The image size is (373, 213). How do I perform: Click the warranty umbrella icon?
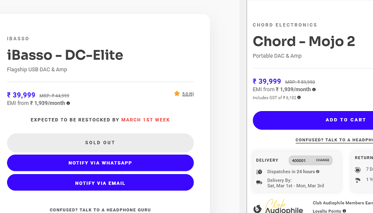coord(357,180)
